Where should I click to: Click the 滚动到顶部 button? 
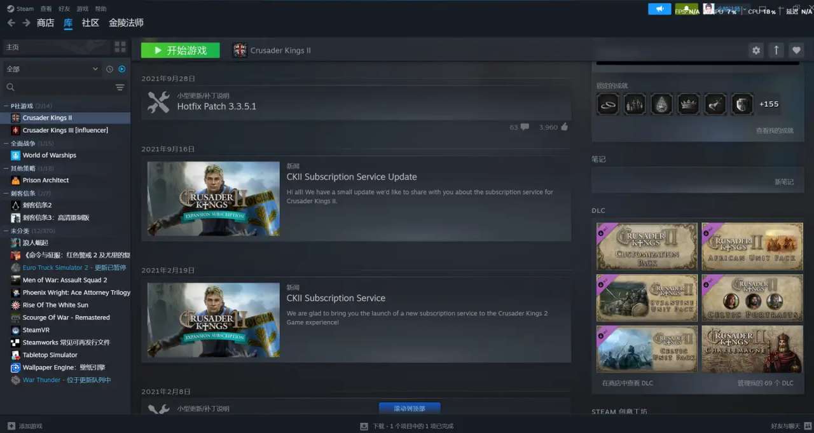(x=410, y=408)
